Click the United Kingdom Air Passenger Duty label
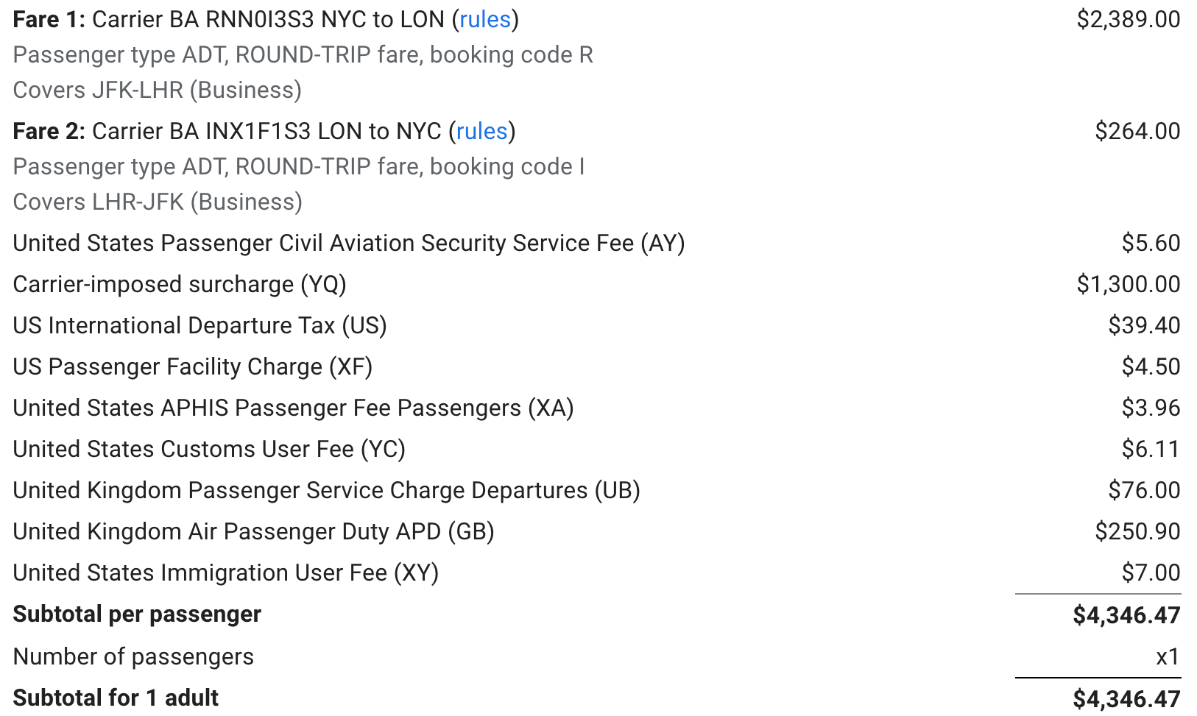1197x716 pixels. coord(254,532)
